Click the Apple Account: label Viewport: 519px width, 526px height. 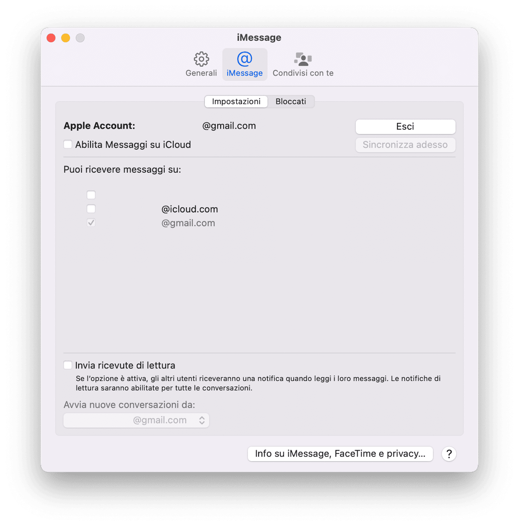click(99, 126)
